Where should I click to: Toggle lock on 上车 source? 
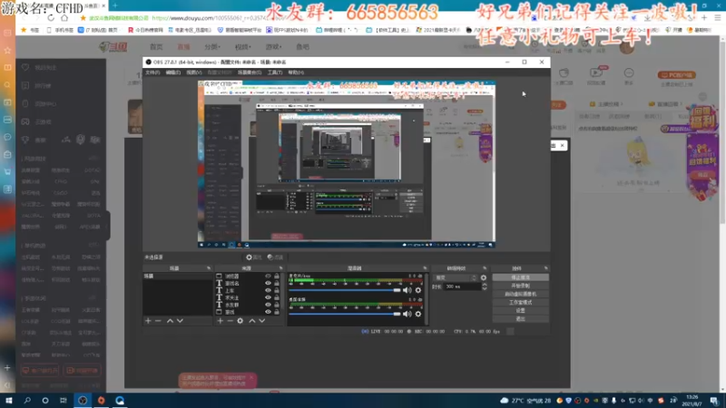(277, 290)
